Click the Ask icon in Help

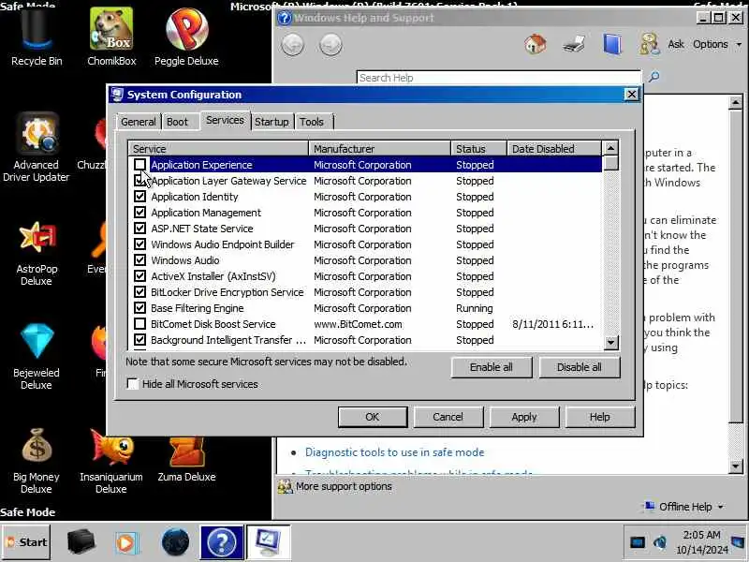click(x=649, y=44)
